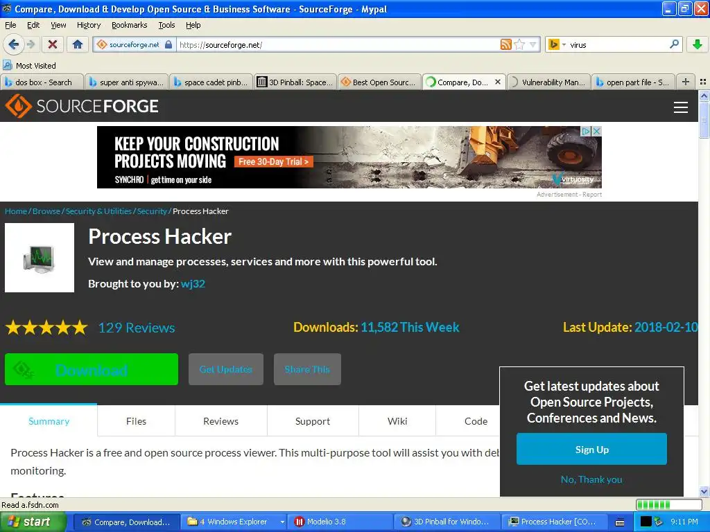Open the Home page icon
Screen dimensions: 710x532
tap(78, 44)
